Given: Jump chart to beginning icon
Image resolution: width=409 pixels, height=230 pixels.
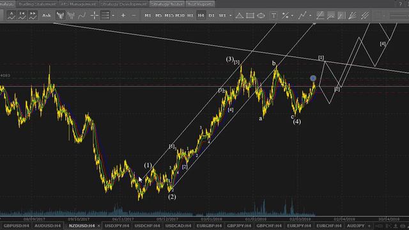Looking at the screenshot, I should [x=22, y=15].
